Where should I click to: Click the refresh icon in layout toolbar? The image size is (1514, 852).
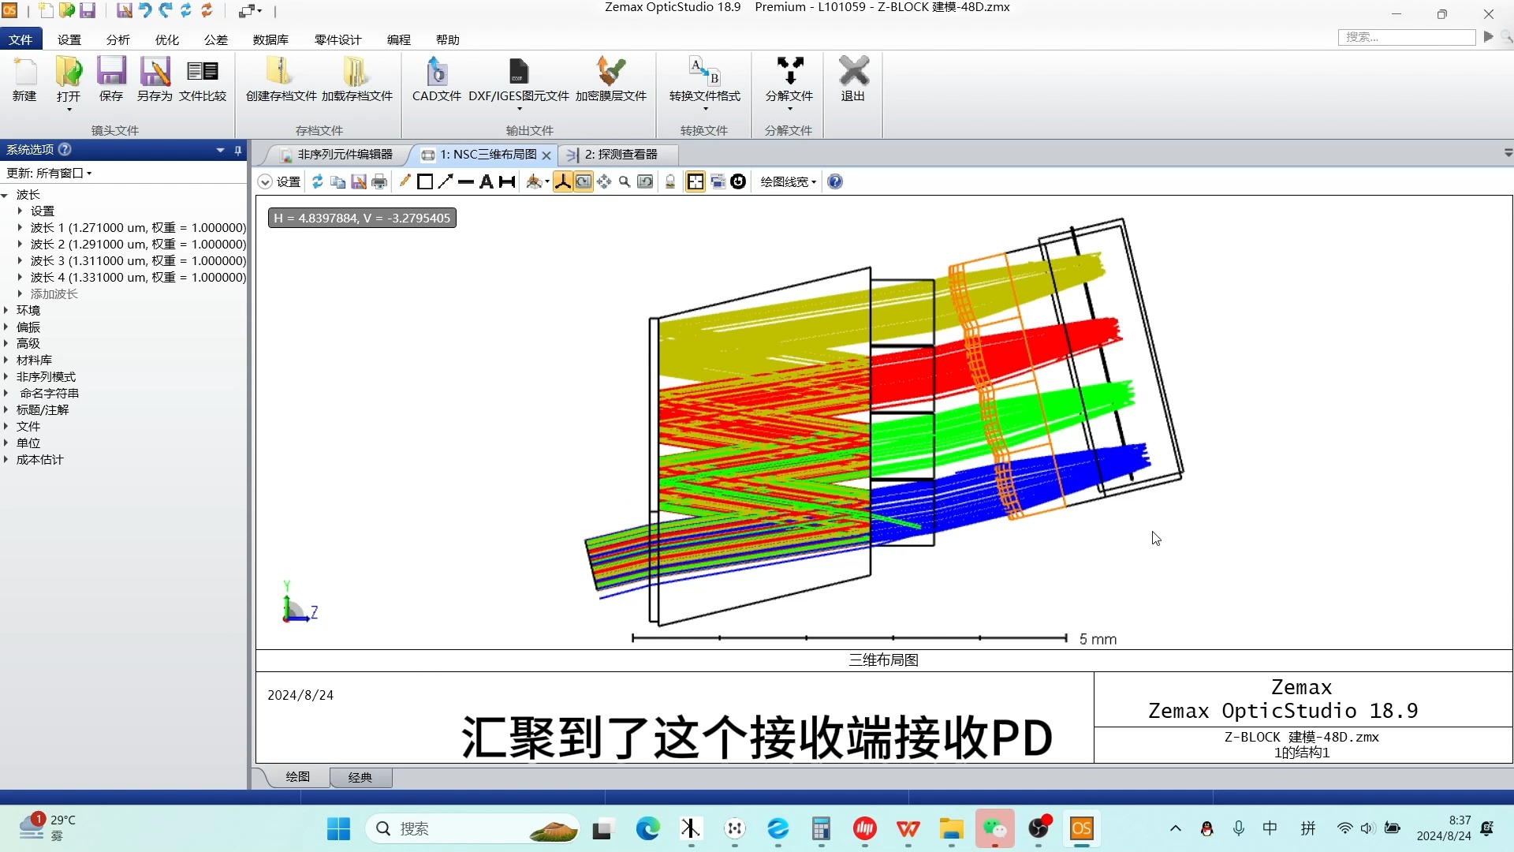click(317, 181)
